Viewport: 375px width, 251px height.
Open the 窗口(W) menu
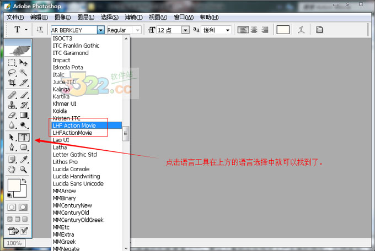pos(184,17)
